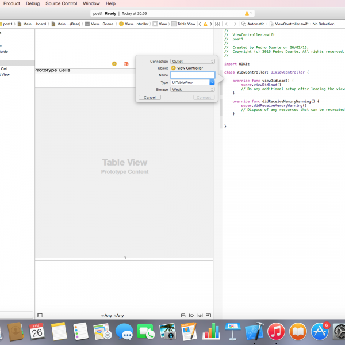345x345 pixels.
Task: Open the Debug menu
Action: (33, 3)
